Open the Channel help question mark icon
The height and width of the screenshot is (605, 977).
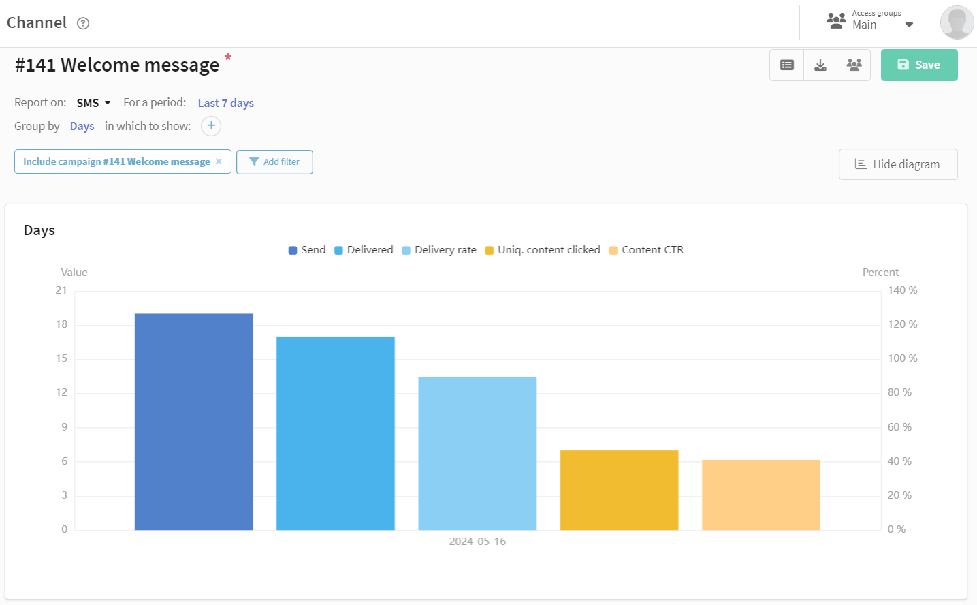83,23
